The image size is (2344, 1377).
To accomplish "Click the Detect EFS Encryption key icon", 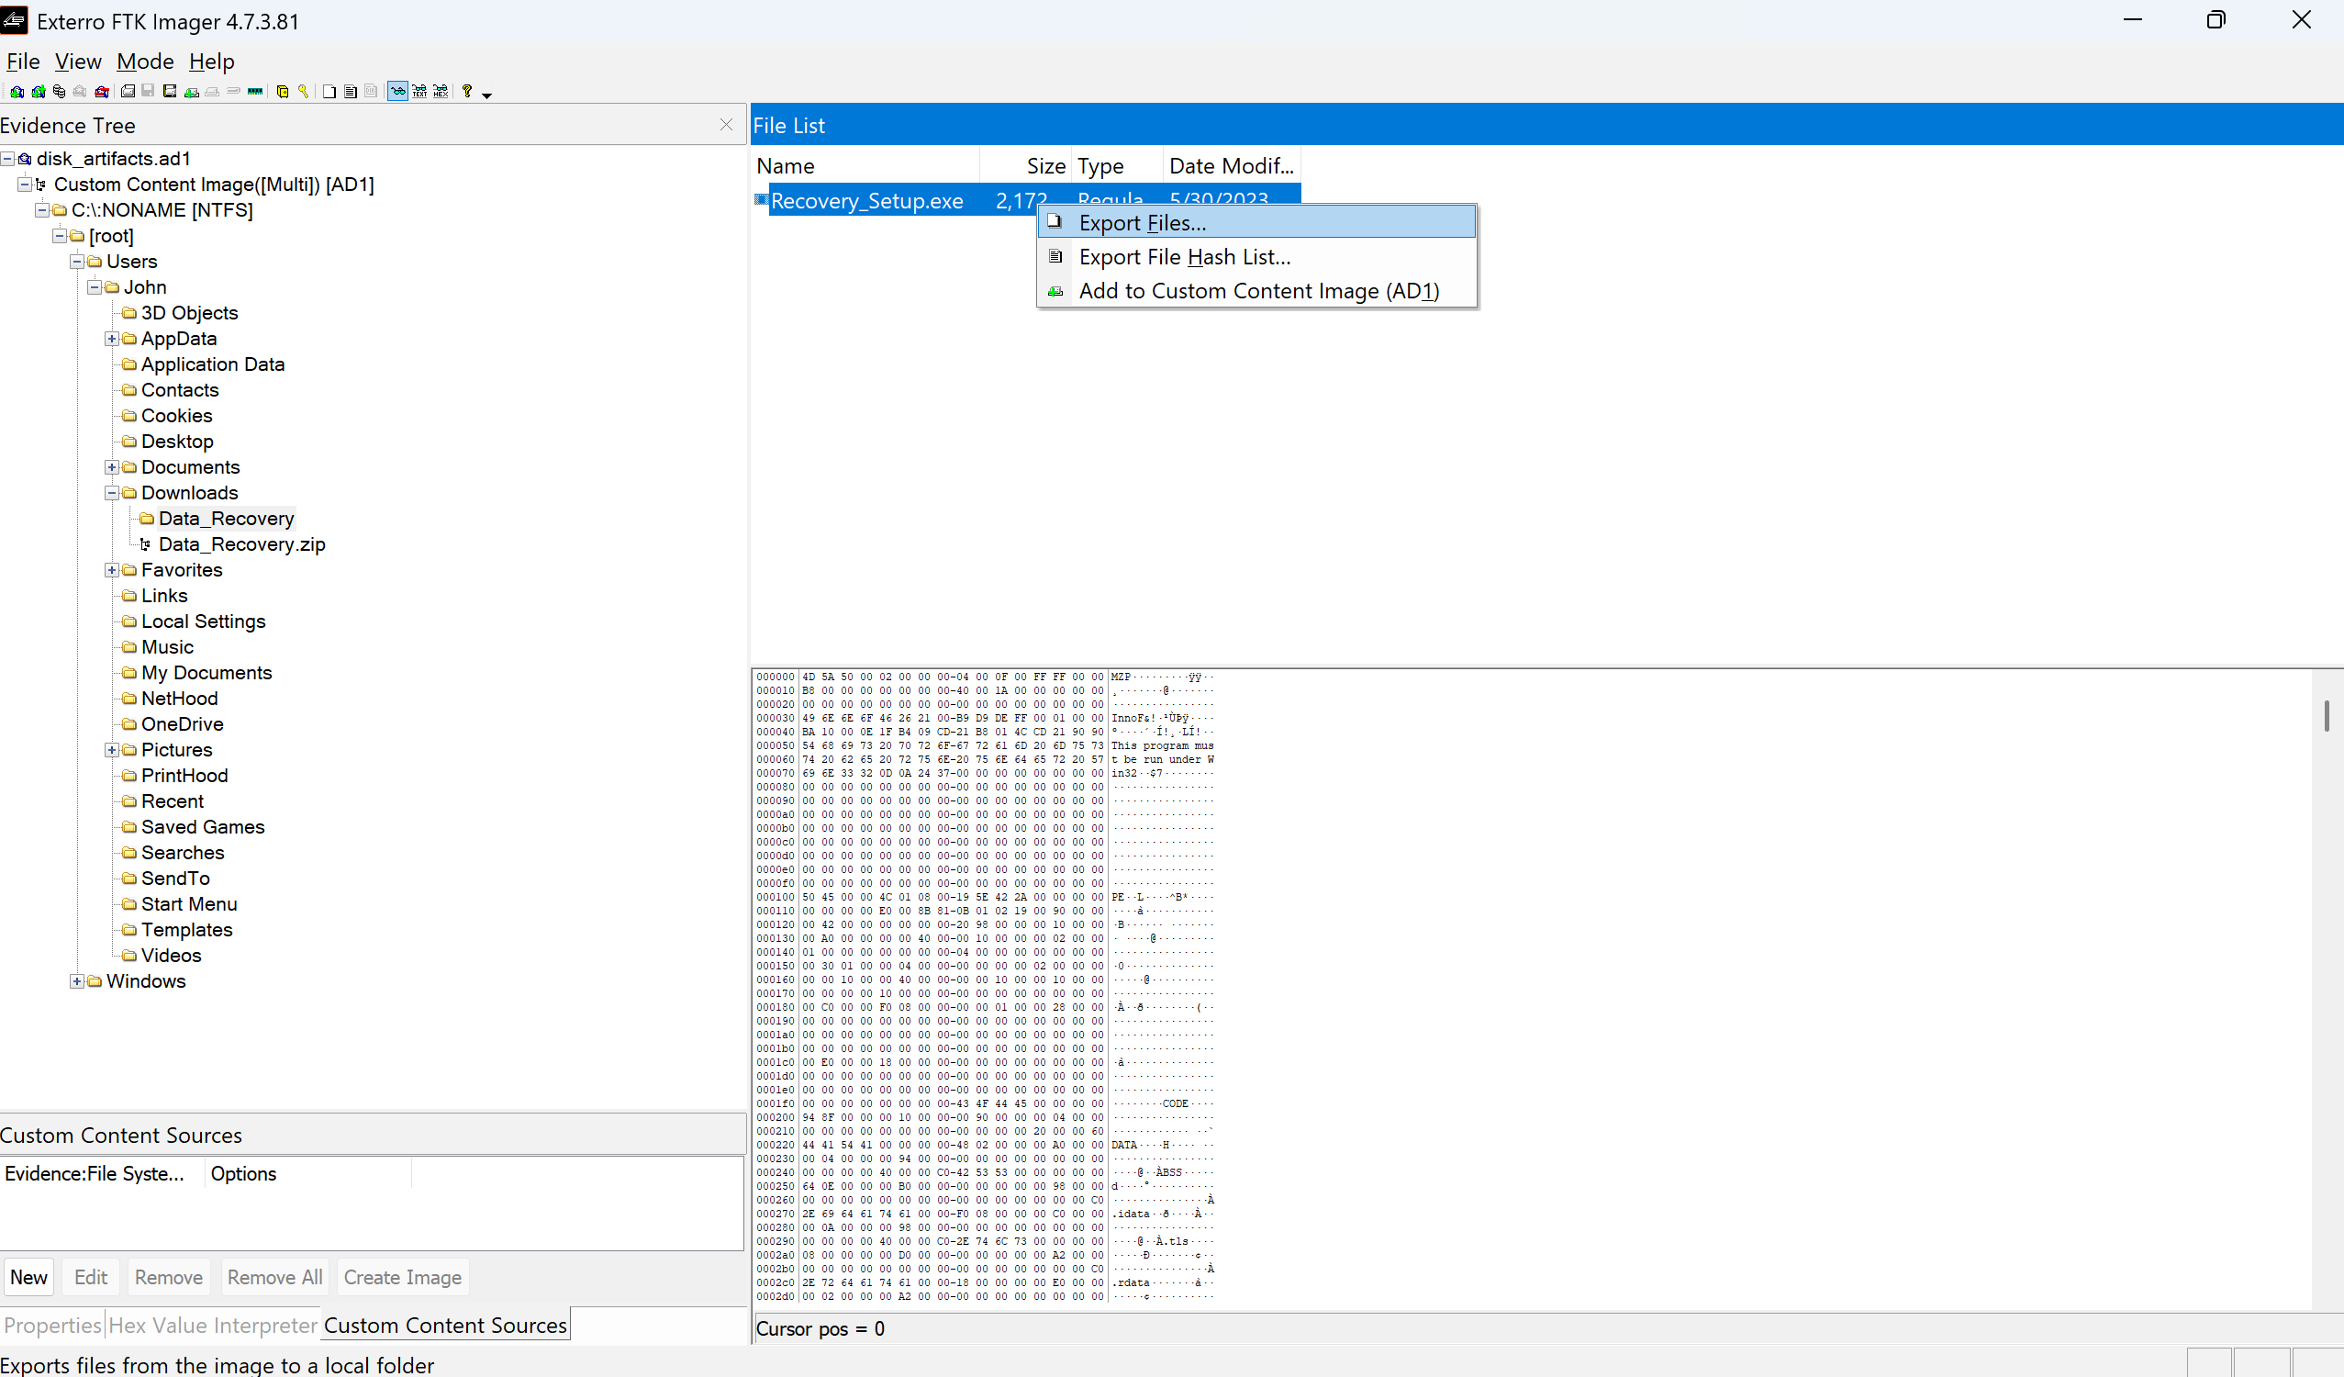I will [x=303, y=91].
